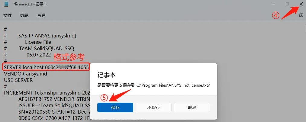Close the Notepad window with X

301,4
